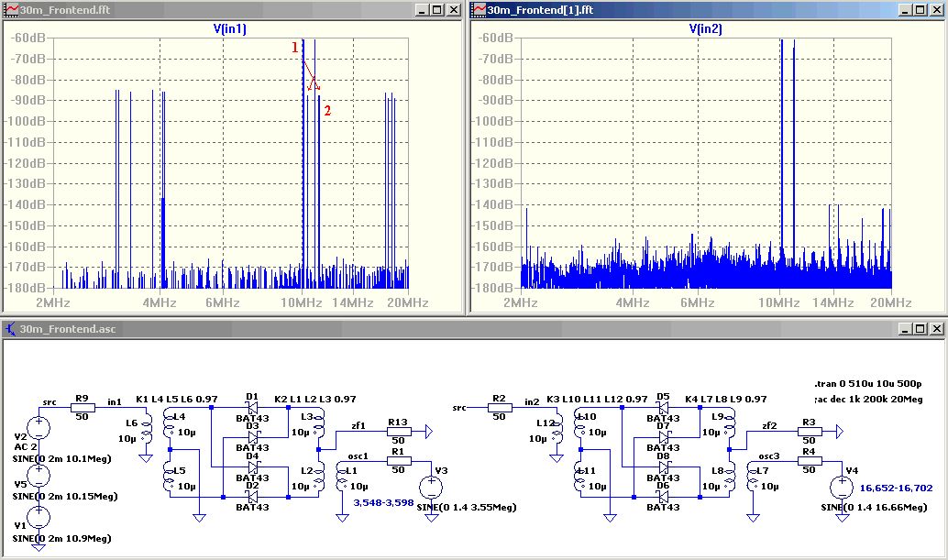Click the -60dB axis label in V(in2) plot
The width and height of the screenshot is (948, 560).
(496, 38)
